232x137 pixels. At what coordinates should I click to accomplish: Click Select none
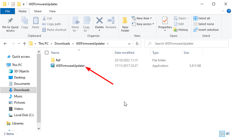[204, 24]
